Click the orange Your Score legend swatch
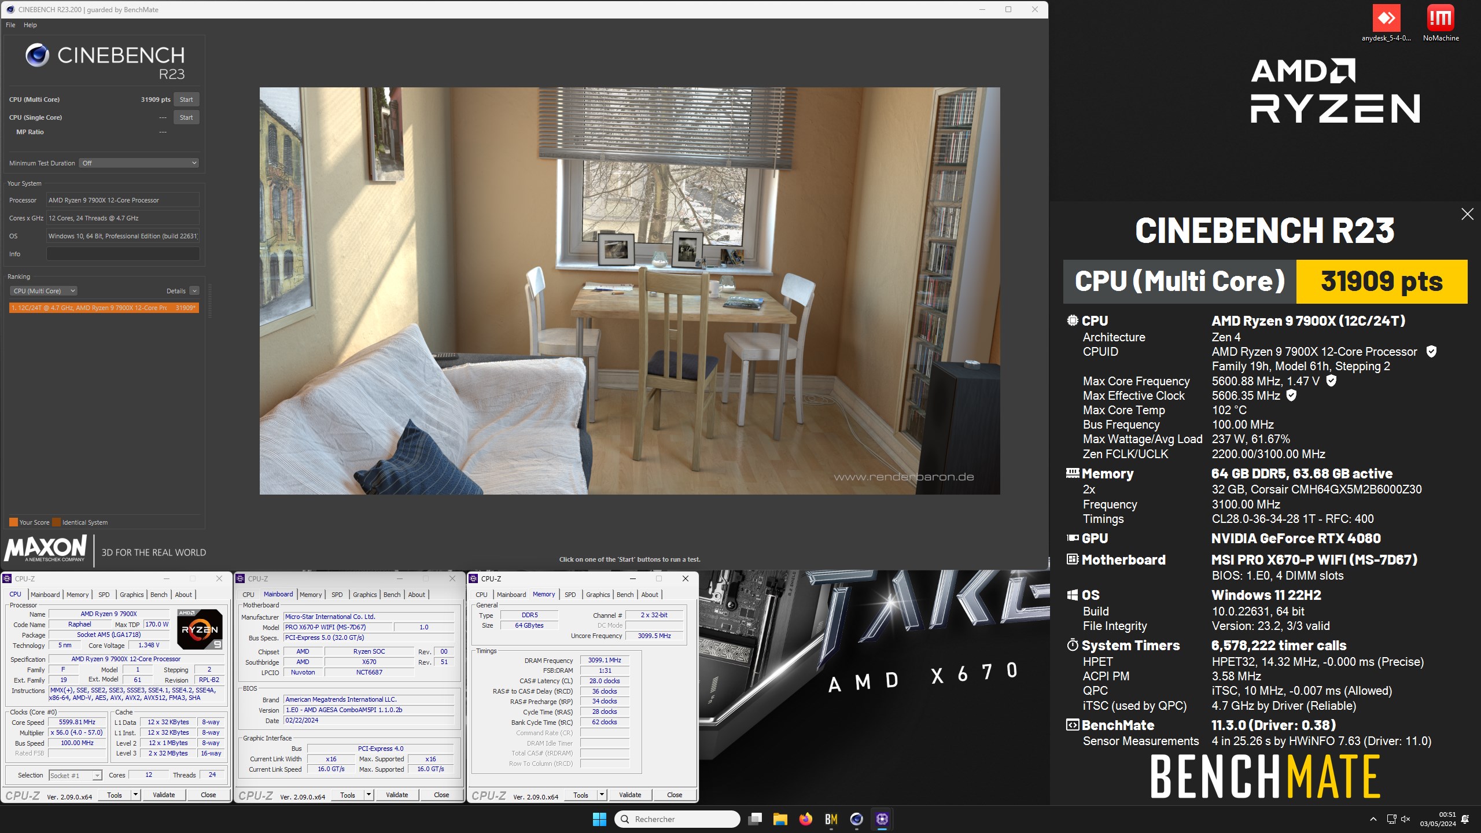This screenshot has width=1481, height=833. coord(13,522)
